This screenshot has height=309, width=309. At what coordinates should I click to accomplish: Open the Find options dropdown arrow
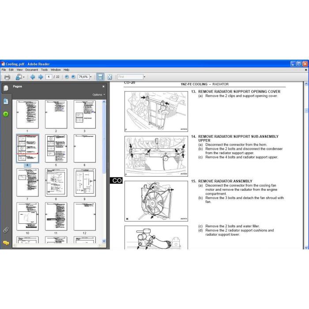tap(144, 77)
